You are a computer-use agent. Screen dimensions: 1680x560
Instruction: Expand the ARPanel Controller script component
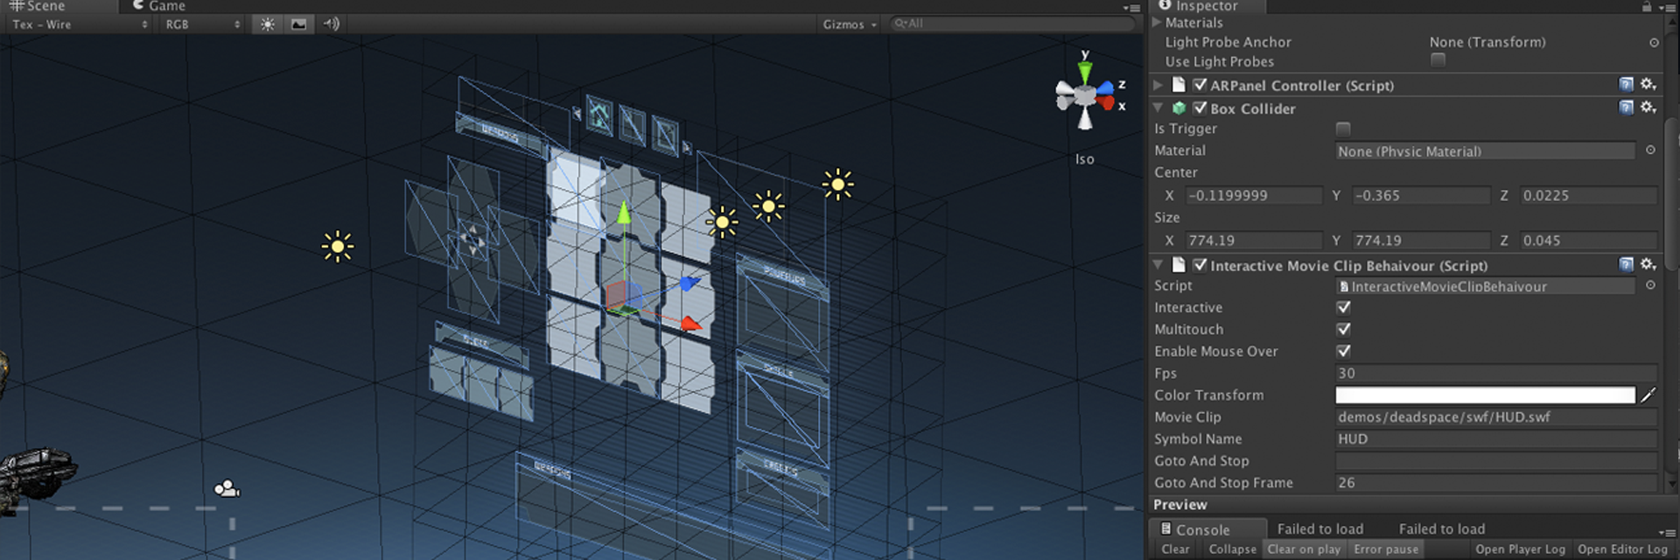click(x=1158, y=85)
